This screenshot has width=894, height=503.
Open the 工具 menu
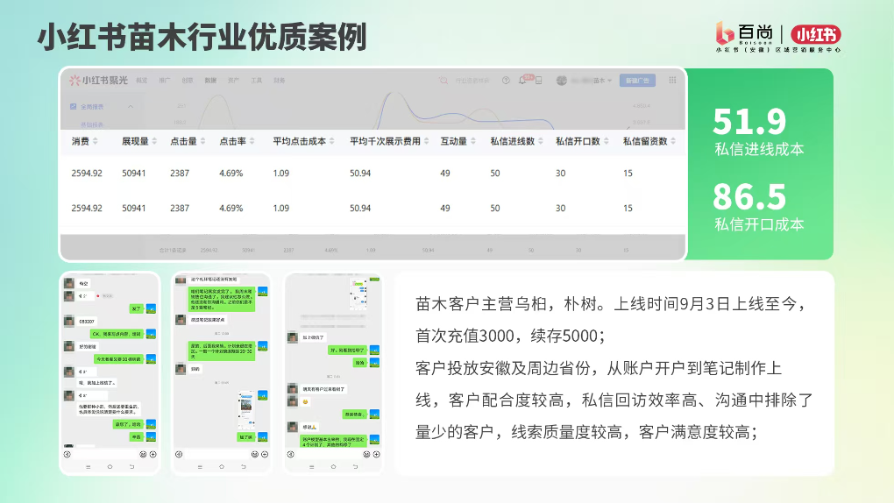click(x=257, y=81)
